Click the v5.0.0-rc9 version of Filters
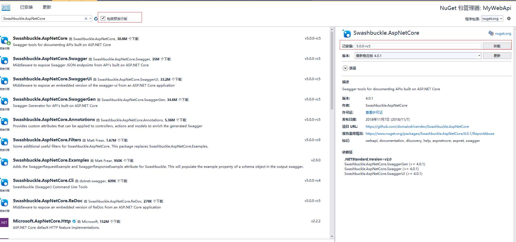The image size is (516, 242). click(312, 140)
